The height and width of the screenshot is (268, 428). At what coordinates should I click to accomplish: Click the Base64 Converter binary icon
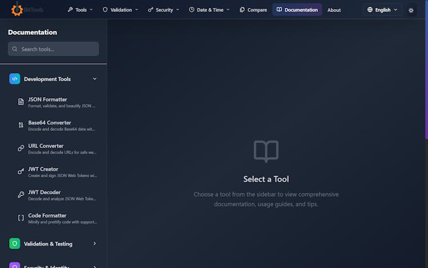pyautogui.click(x=21, y=125)
